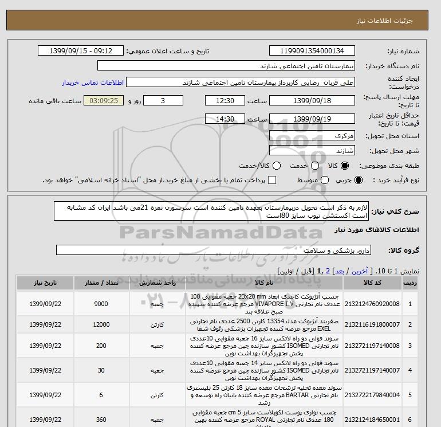The width and height of the screenshot is (441, 427).
Task: Select product code 2132721197140007
Action: (372, 370)
